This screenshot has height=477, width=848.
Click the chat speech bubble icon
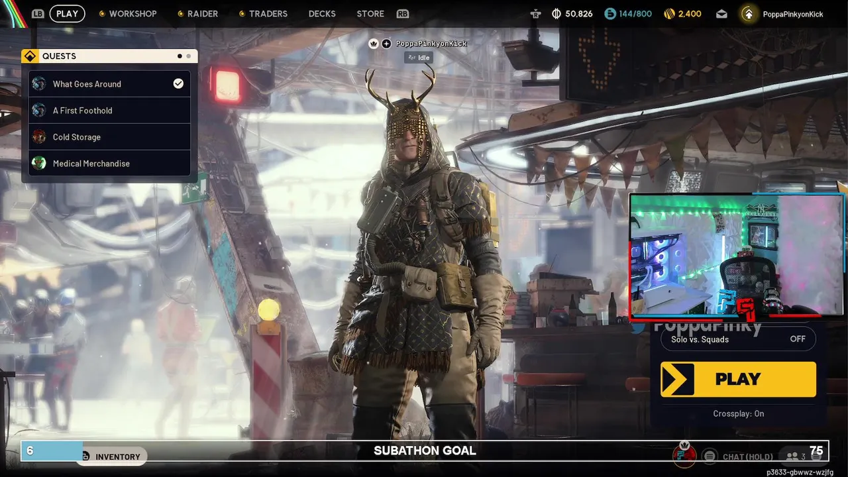click(710, 456)
